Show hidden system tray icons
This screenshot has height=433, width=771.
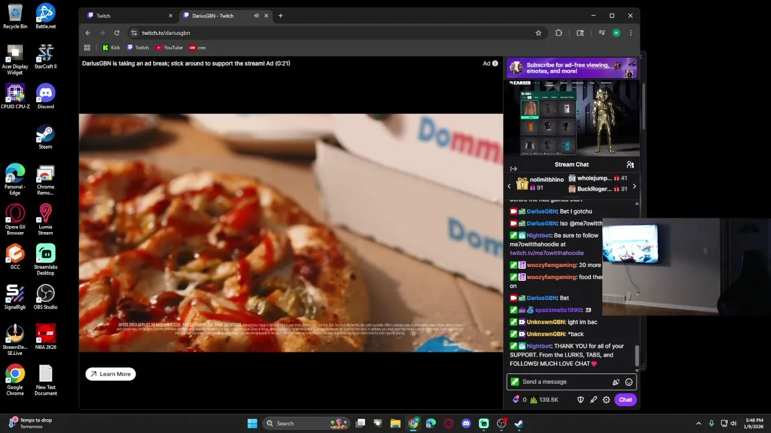pos(699,423)
